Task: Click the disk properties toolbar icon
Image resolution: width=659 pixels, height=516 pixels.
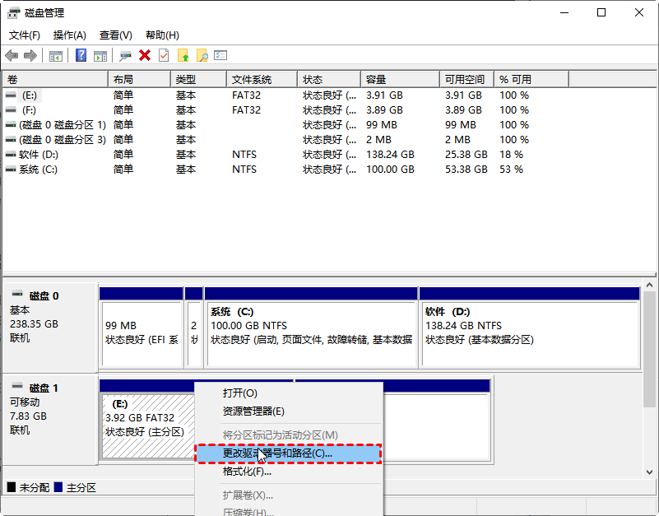Action: 123,55
